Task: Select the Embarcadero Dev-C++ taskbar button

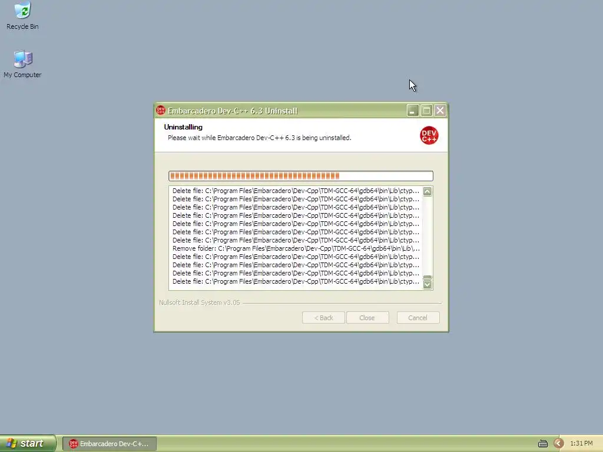Action: [x=110, y=444]
